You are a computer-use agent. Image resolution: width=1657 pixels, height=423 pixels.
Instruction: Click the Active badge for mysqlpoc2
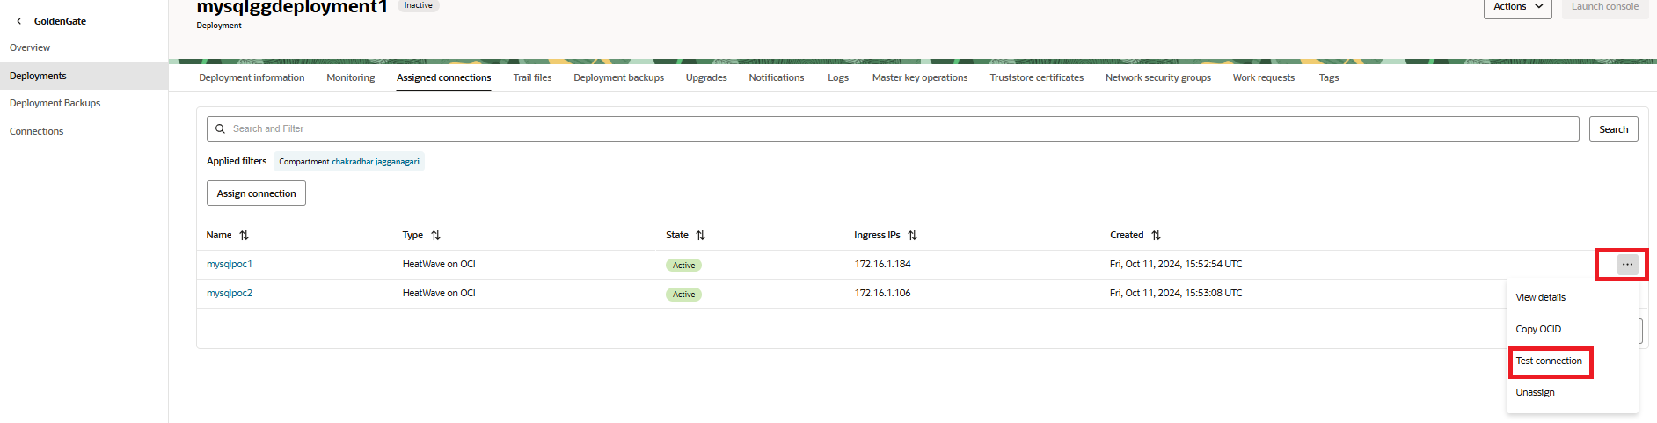[x=683, y=294]
